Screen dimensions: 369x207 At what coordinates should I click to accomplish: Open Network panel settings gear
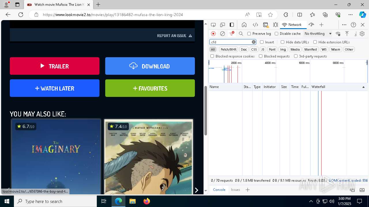pos(362,34)
